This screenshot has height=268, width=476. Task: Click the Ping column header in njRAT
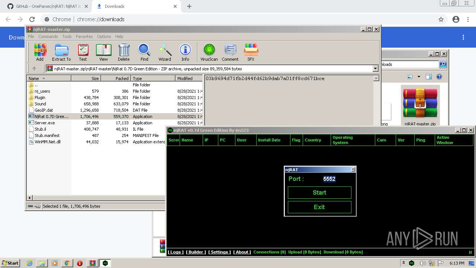point(424,140)
